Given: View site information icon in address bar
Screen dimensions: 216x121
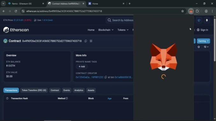Looking at the screenshot, I should [23, 11].
